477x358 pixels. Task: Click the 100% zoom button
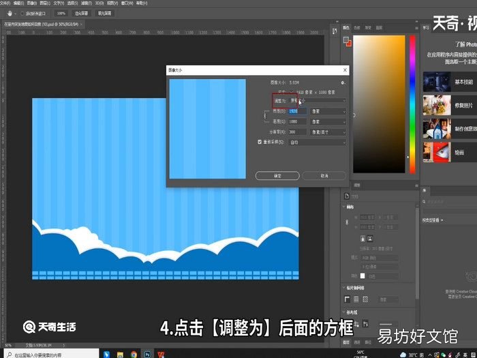(x=61, y=14)
